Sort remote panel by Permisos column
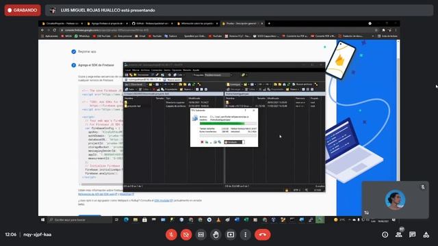This screenshot has height=246, width=438. (301, 98)
